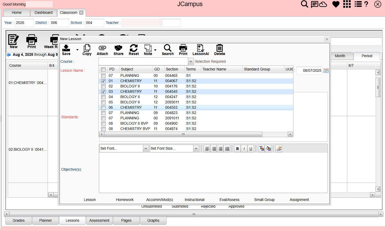Screen dimensions: 385x231
Task: Open the Small Group tab
Action: [264, 200]
